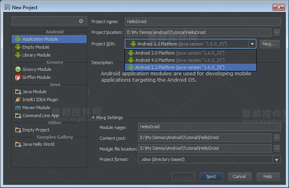Click the Empty Project folder icon
The image size is (289, 188).
[x=18, y=130]
